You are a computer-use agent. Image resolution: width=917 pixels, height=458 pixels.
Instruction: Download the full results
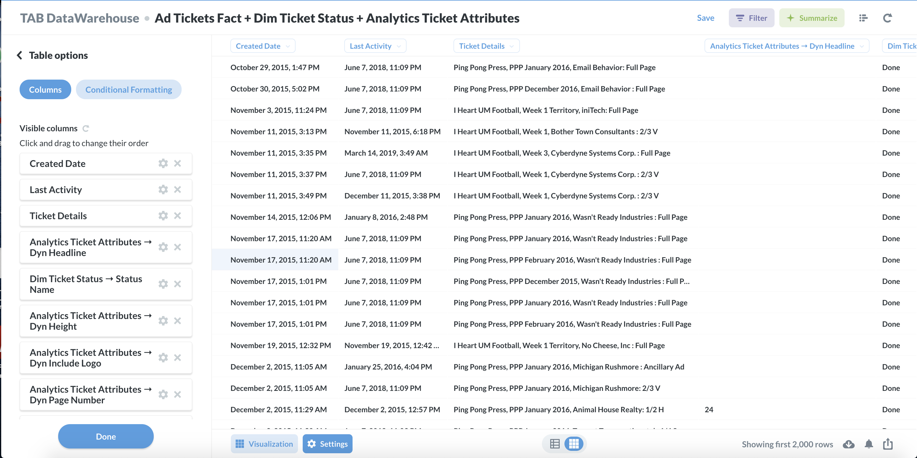click(x=849, y=444)
